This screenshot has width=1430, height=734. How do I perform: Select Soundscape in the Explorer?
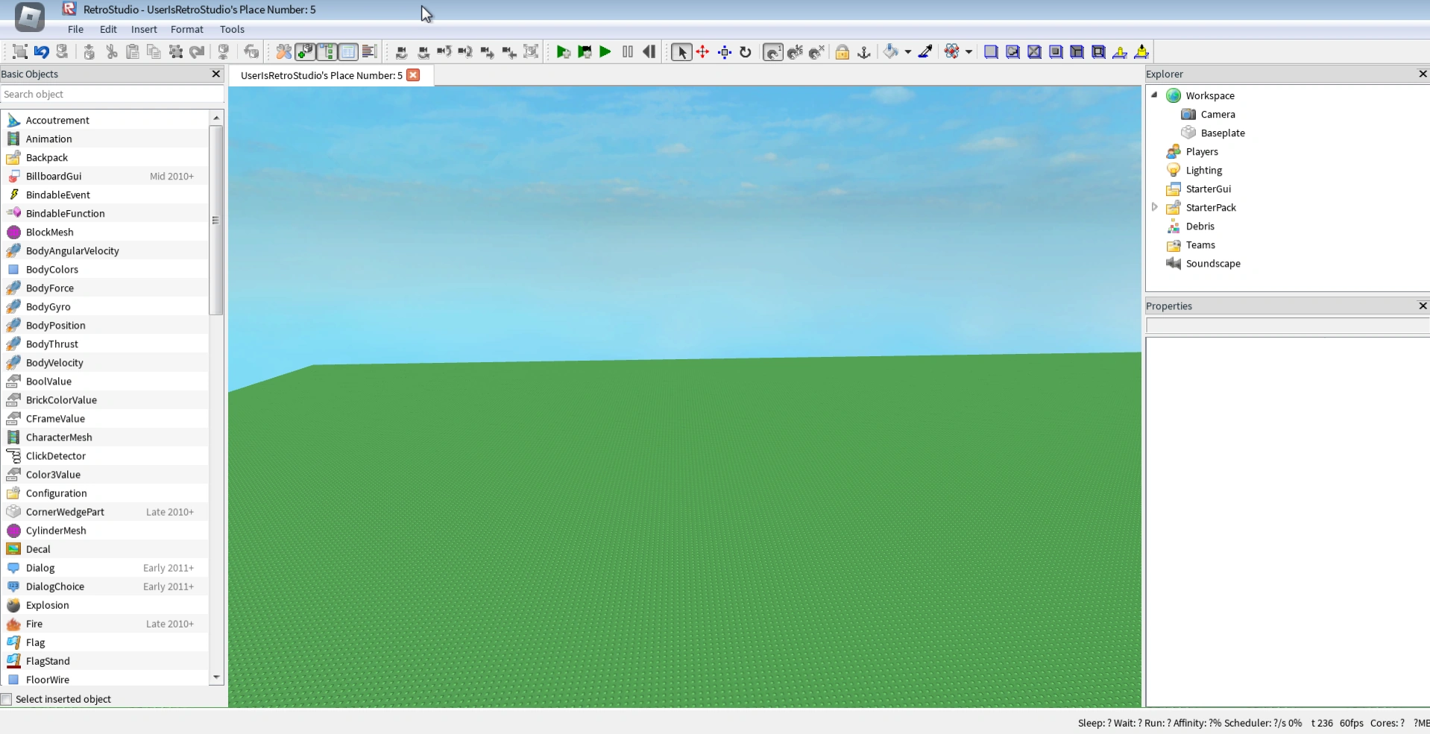[1213, 263]
